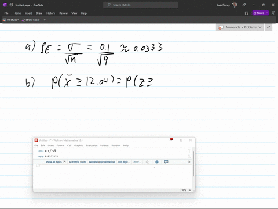Switch to the Draw tab
Image resolution: width=278 pixels, height=209 pixels.
pos(39,13)
